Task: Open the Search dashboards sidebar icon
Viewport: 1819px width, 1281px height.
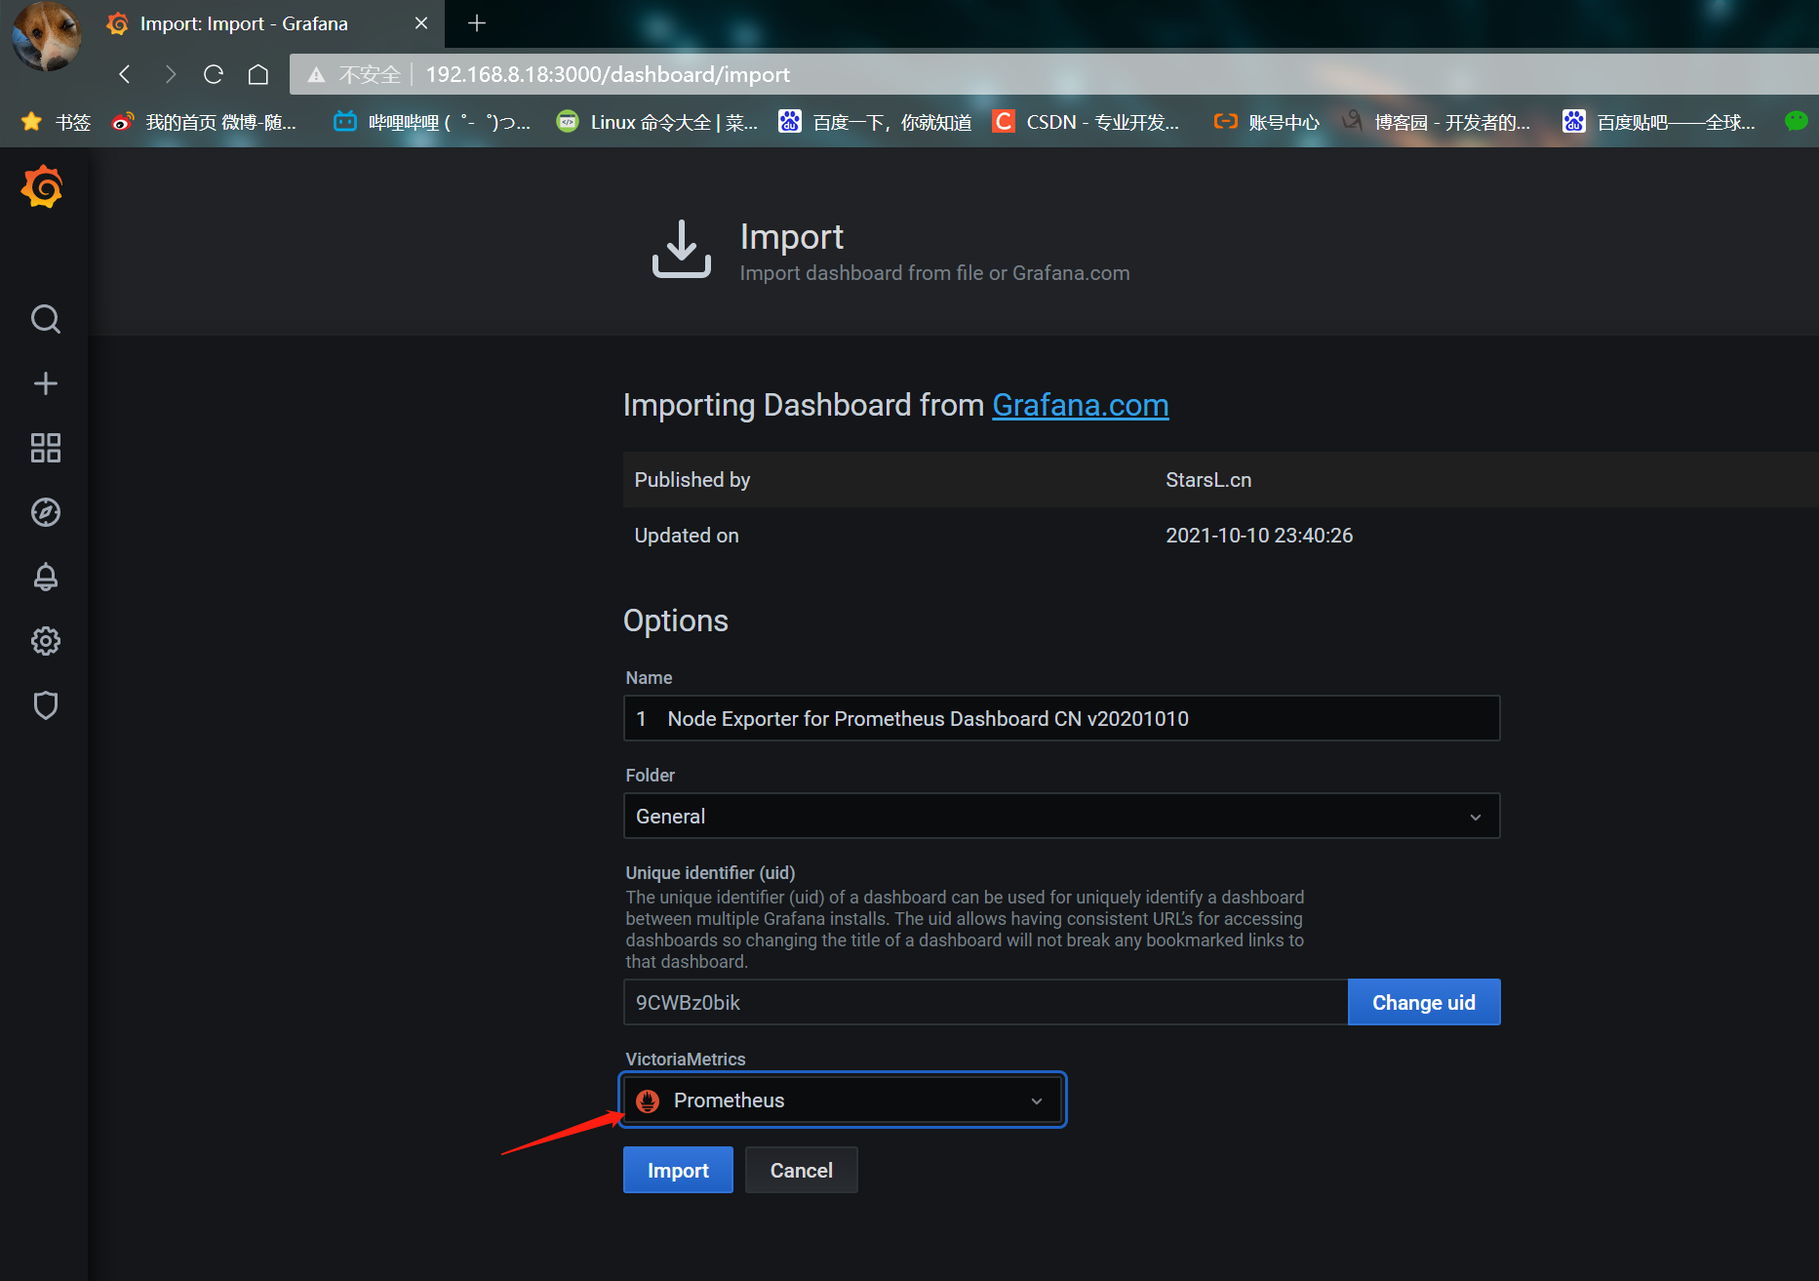Action: (45, 319)
